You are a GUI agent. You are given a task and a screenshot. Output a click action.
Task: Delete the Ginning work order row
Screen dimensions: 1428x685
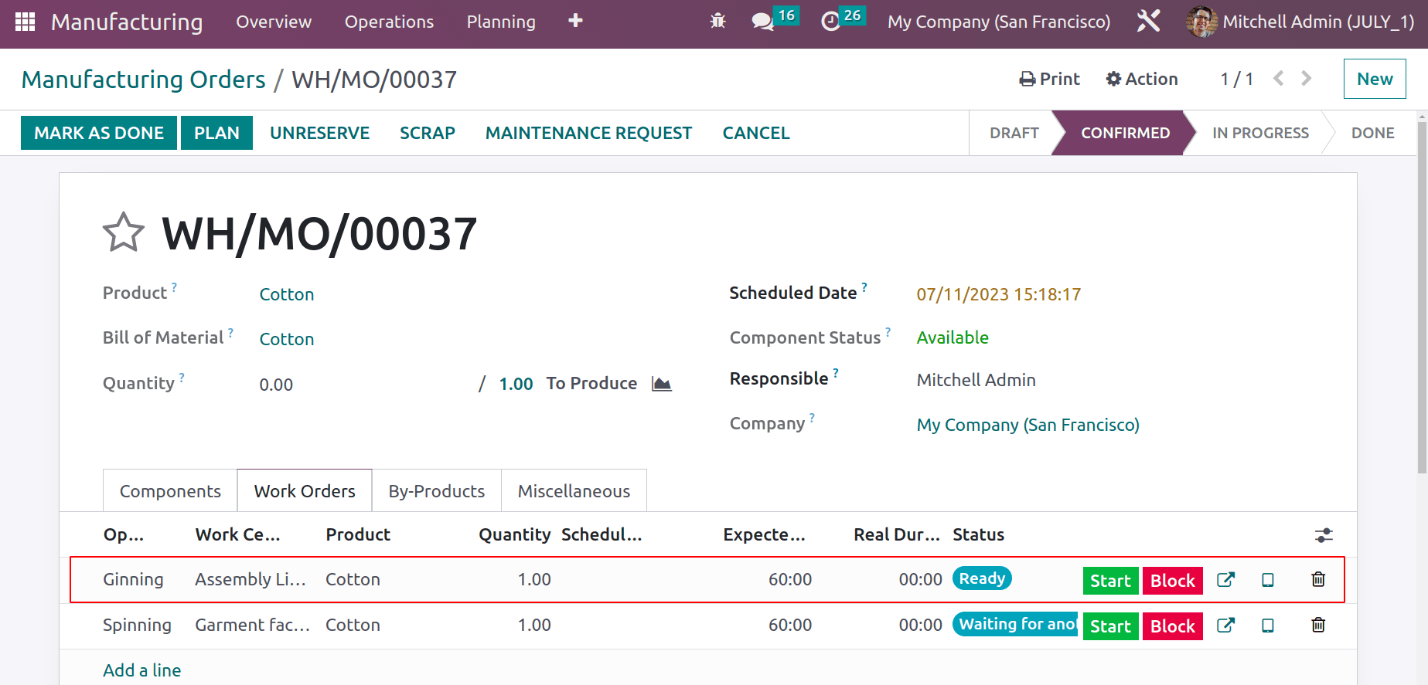[1318, 579]
